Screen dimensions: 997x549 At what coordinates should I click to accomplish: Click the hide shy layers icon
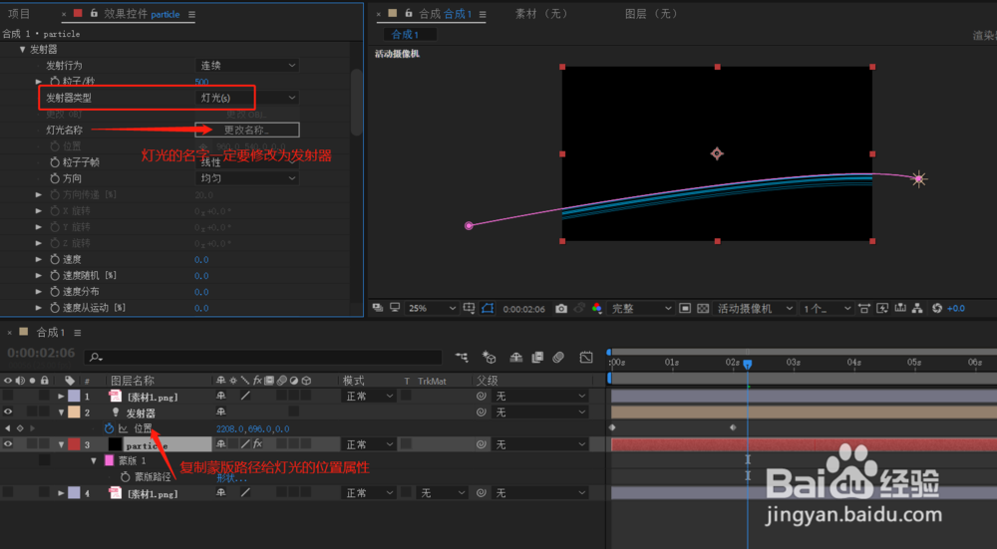515,357
